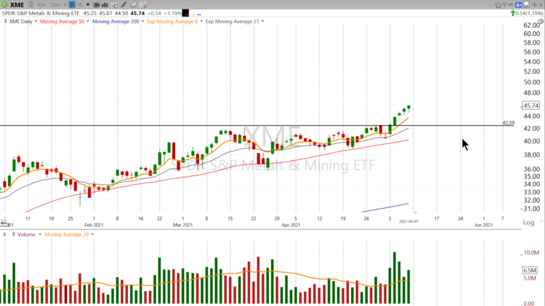Image resolution: width=545 pixels, height=306 pixels.
Task: Click the Volume indicator label
Action: 27,235
